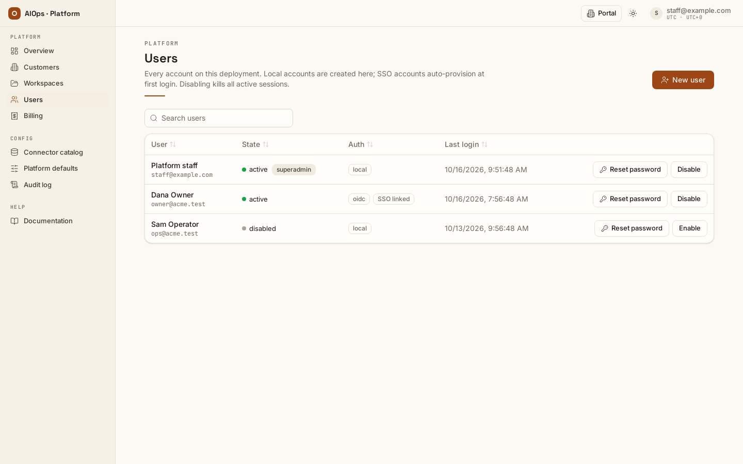Screen dimensions: 743x464
Task: Sort table by Last login column
Action: tap(466, 144)
